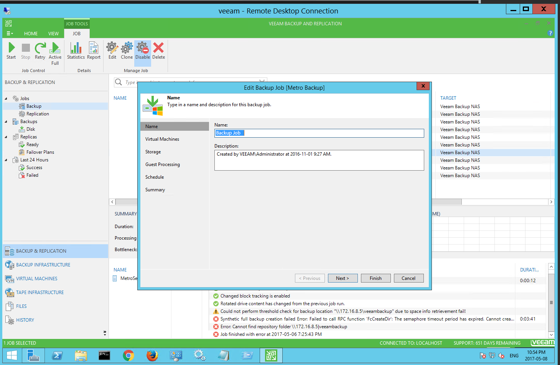Open History view

point(25,320)
